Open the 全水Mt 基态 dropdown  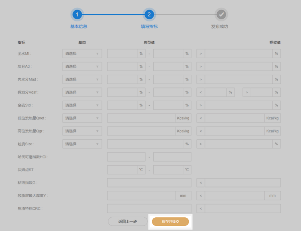point(82,54)
